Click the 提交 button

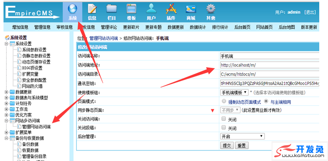click(x=227, y=146)
